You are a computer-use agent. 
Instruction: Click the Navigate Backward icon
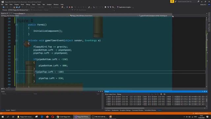point(3,7)
